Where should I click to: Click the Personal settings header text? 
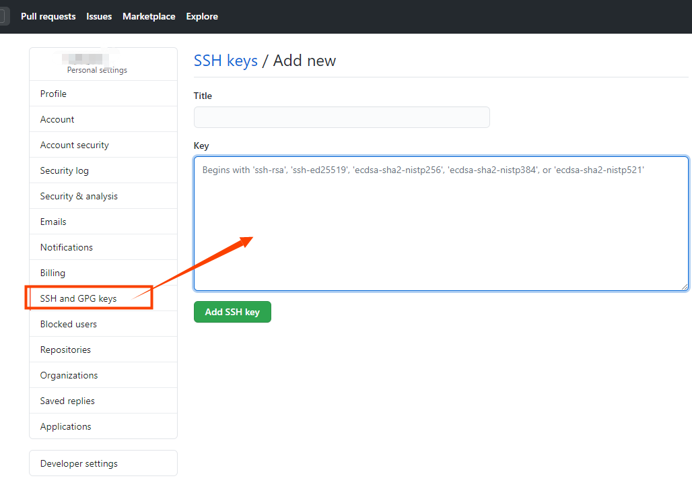[97, 70]
